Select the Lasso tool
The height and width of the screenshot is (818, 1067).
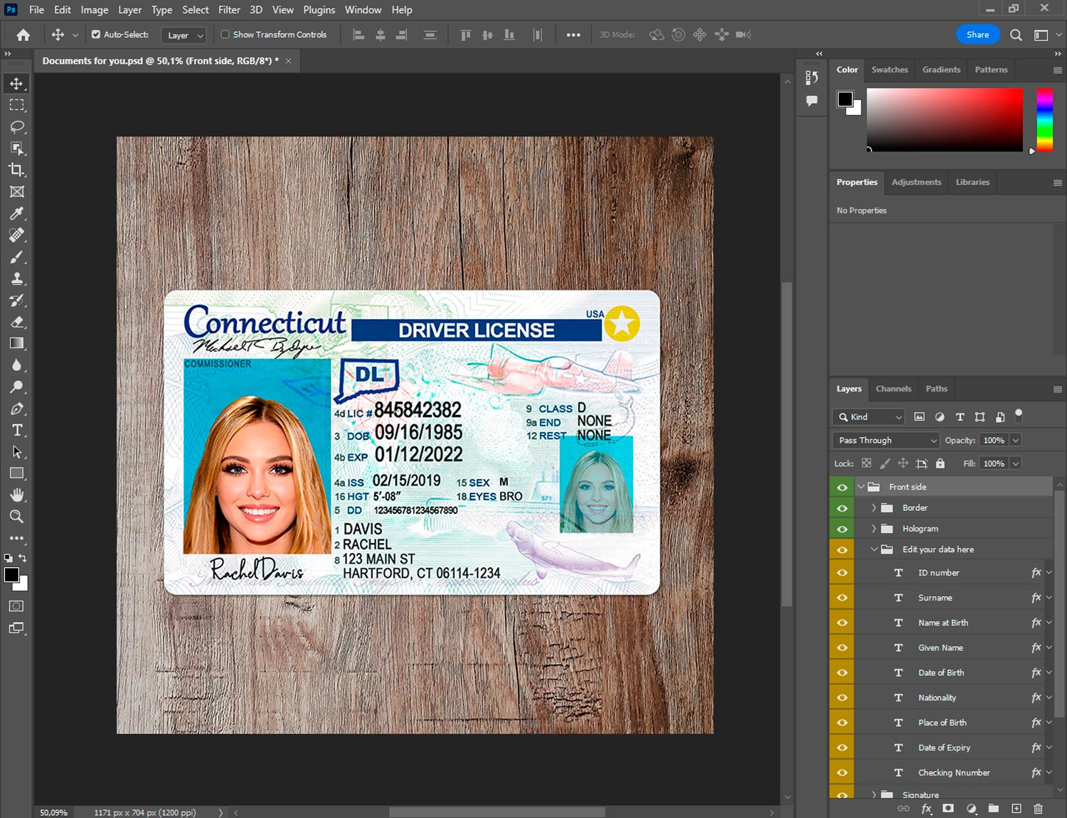tap(17, 127)
